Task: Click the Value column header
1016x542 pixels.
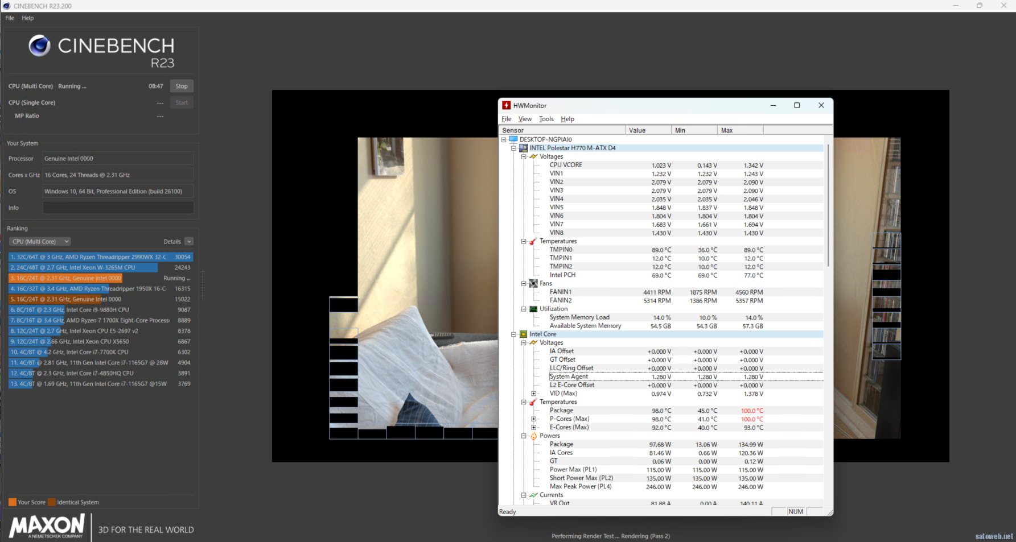Action: point(648,130)
